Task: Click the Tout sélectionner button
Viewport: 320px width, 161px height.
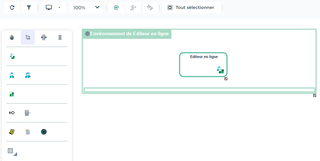Action: point(191,7)
